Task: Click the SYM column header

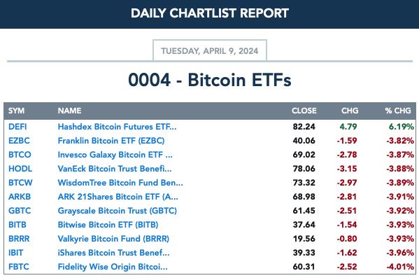Action: pos(16,111)
